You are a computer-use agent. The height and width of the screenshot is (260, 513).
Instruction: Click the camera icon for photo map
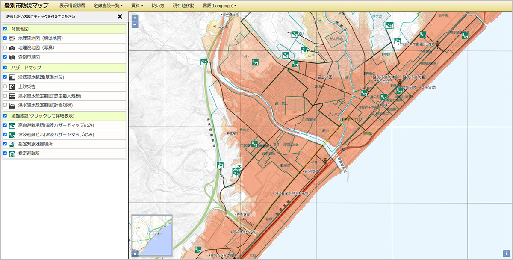[12, 48]
